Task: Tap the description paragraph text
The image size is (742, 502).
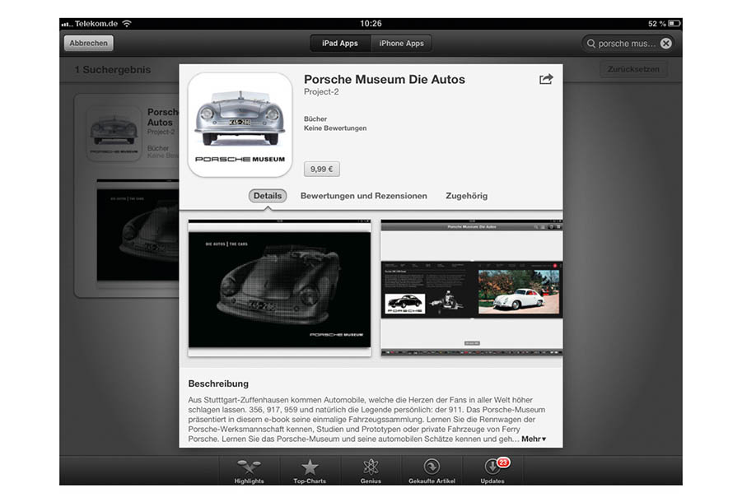Action: pyautogui.click(x=366, y=419)
